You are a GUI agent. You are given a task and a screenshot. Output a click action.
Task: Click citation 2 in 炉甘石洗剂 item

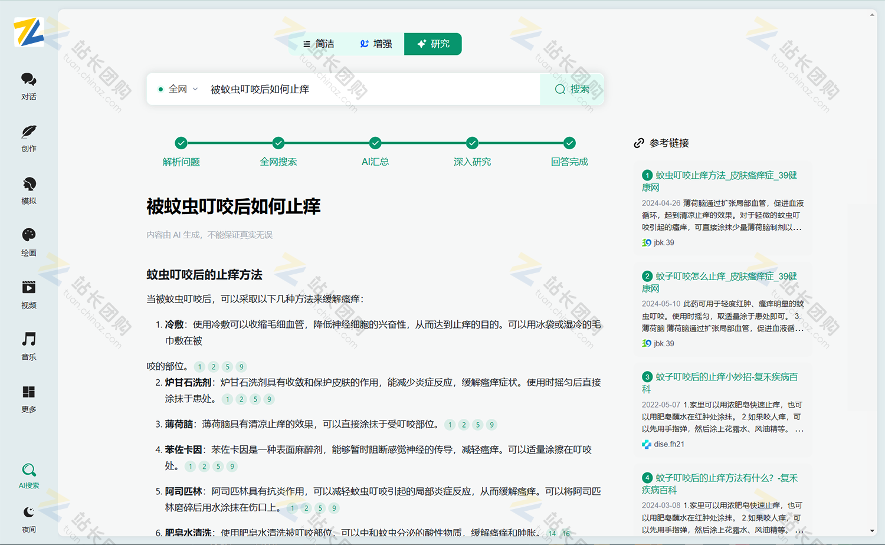point(241,399)
